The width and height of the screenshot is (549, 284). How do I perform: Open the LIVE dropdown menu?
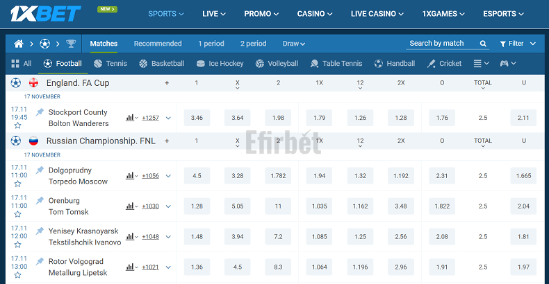click(x=214, y=14)
